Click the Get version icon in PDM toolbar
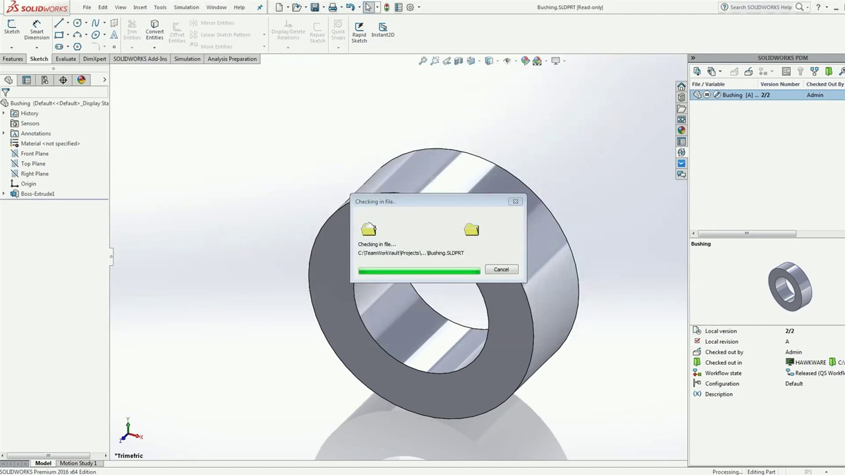The image size is (845, 475). point(712,71)
